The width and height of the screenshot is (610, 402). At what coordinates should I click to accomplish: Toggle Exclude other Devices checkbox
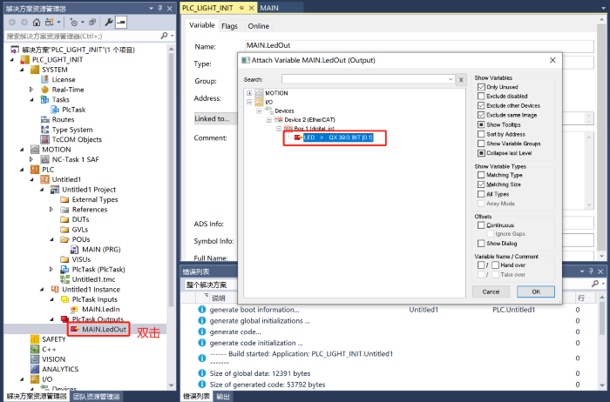481,105
